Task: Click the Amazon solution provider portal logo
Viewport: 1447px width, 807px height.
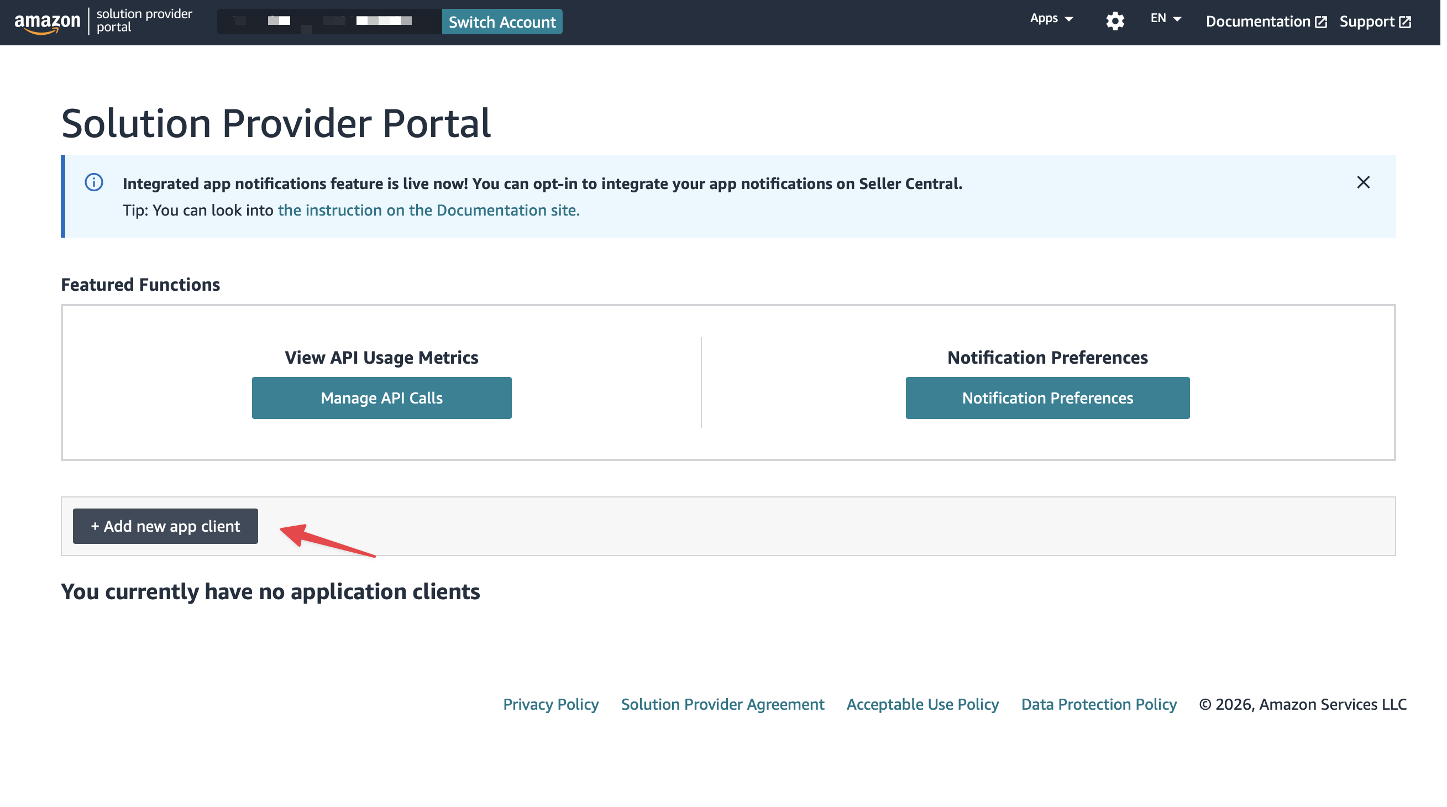Action: click(103, 21)
